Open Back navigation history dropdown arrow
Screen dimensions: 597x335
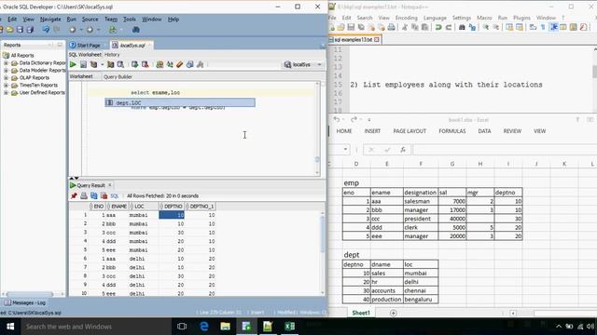(x=81, y=29)
